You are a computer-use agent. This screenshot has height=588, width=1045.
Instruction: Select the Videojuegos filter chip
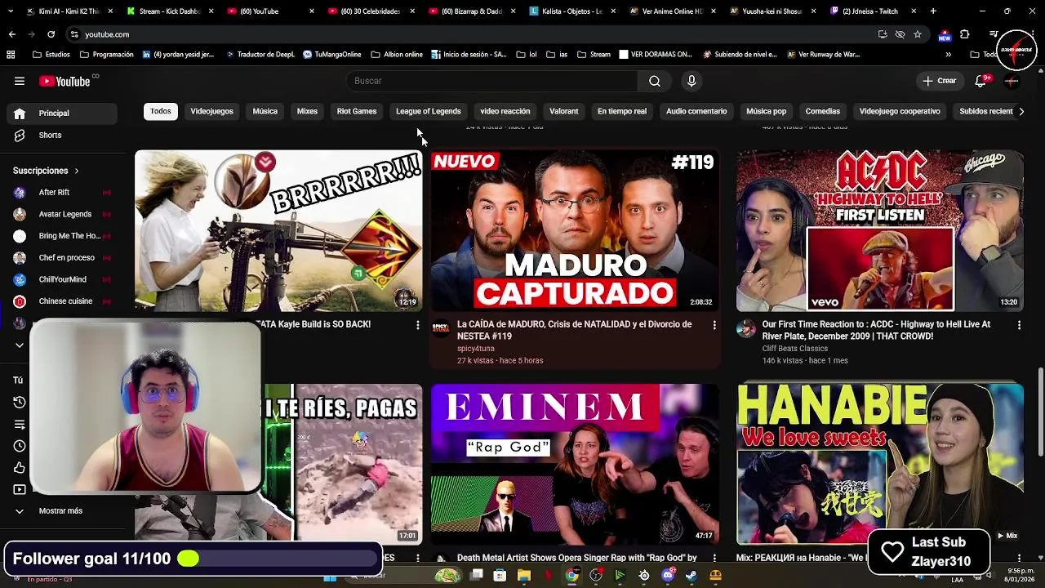coord(211,111)
